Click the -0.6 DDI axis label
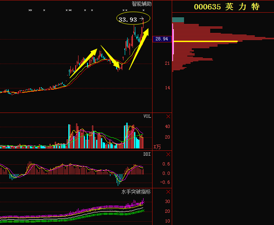This screenshot has width=274, height=225. coord(165,182)
